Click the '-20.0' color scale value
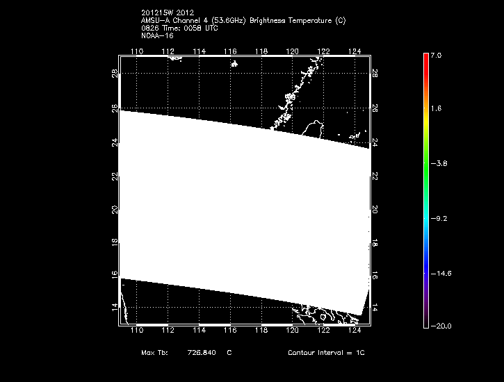Viewport: 504px width, 382px height. point(441,326)
